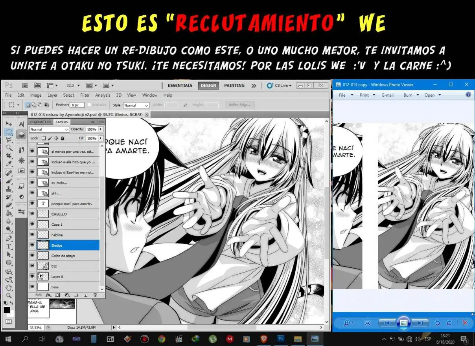Select the Dodge tool
The image size is (475, 346).
(x=9, y=229)
